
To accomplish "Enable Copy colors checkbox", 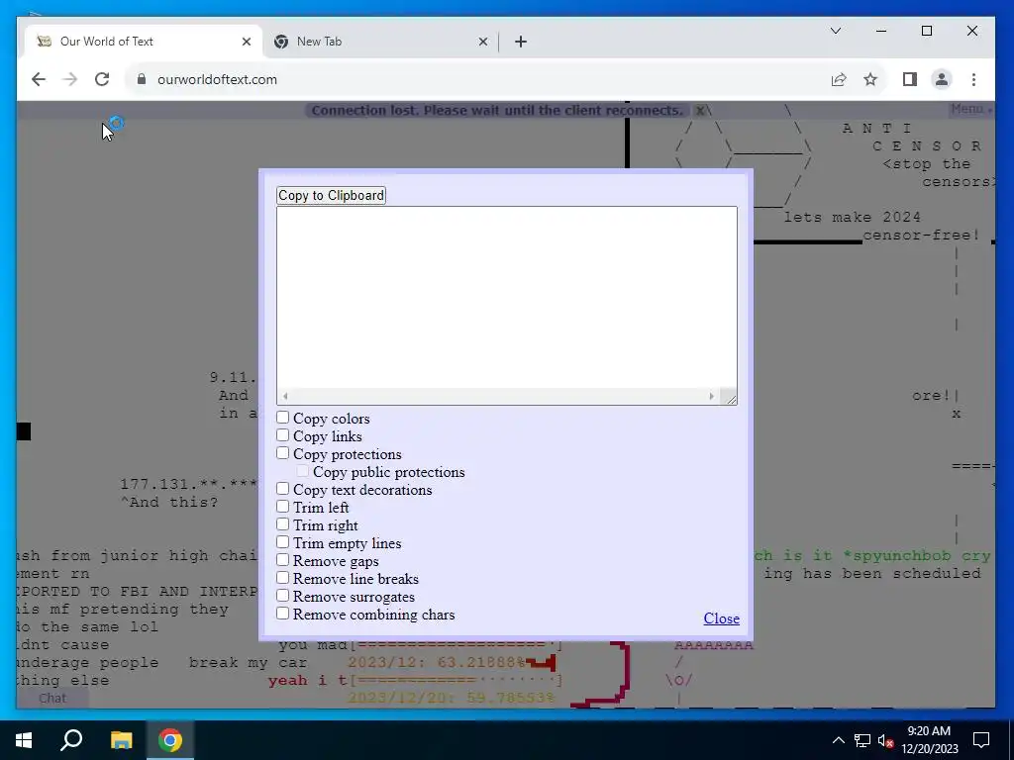I will point(282,418).
